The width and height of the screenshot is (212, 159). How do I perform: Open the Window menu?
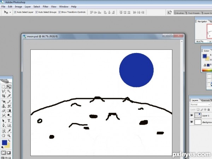click(64, 7)
